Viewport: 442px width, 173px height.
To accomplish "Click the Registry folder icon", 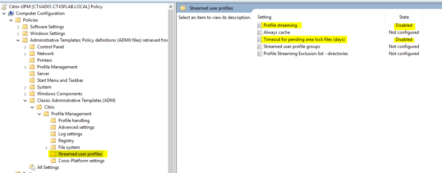I will click(x=54, y=141).
